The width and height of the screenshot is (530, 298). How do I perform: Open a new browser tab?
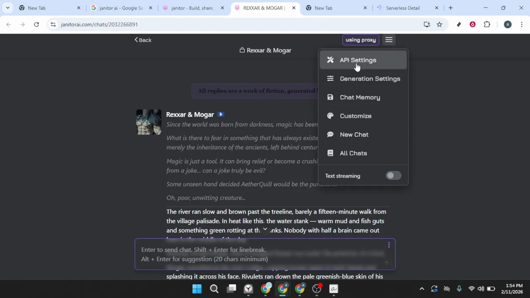450,8
